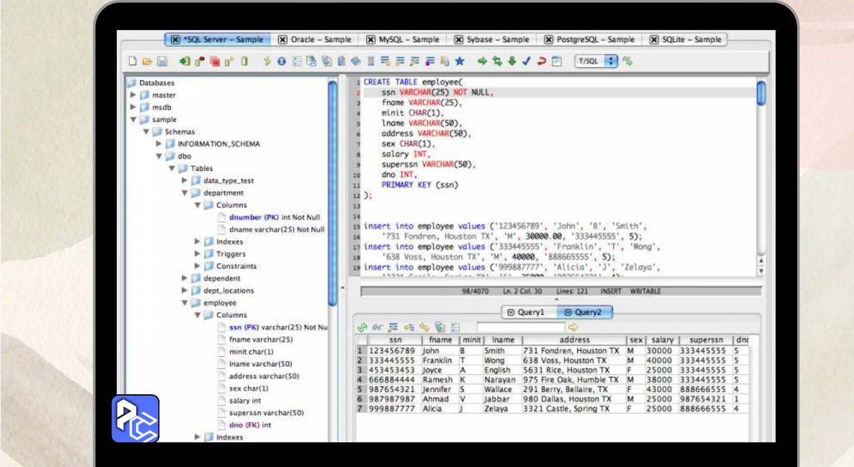Click the red curved-arrow rollback icon
The image size is (854, 467).
point(541,61)
